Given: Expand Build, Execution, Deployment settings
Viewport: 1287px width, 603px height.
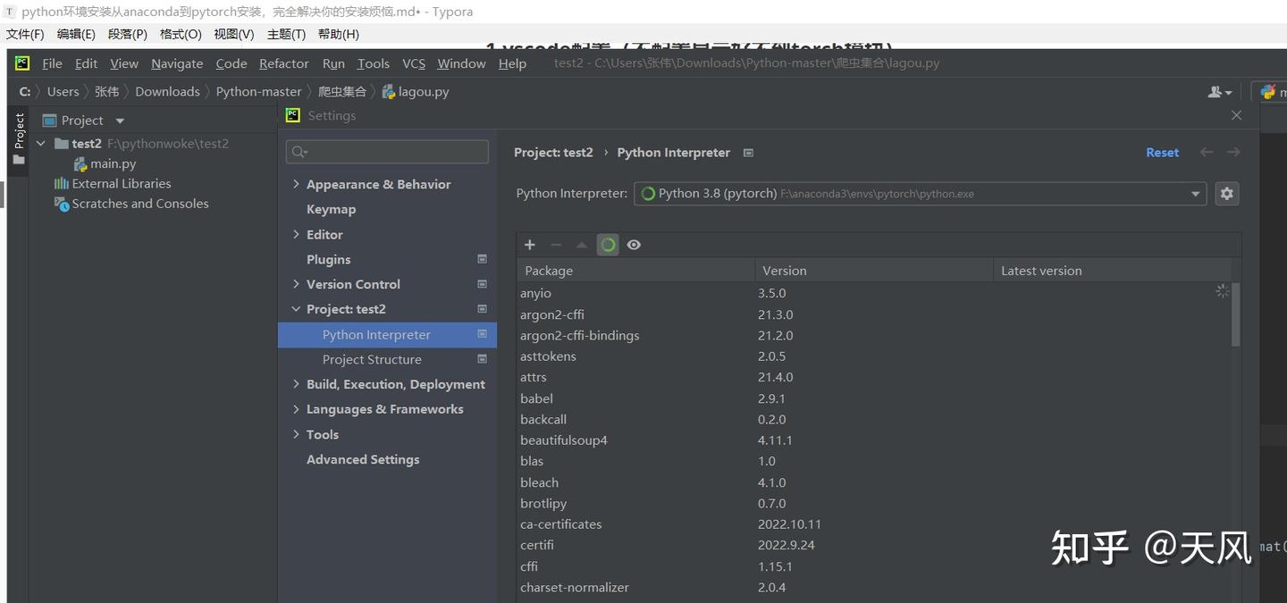Looking at the screenshot, I should tap(297, 384).
